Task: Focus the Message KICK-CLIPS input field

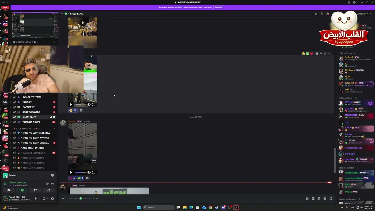Action: pyautogui.click(x=185, y=198)
